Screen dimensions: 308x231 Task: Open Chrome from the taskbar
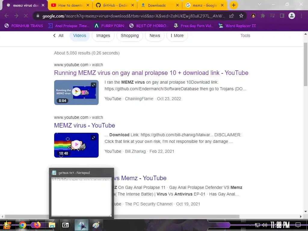tap(22, 225)
